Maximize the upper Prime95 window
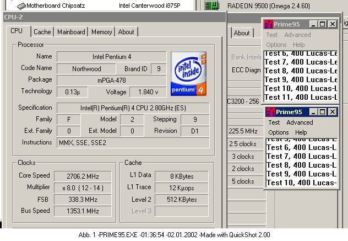The width and height of the screenshot is (348, 241). point(322,24)
